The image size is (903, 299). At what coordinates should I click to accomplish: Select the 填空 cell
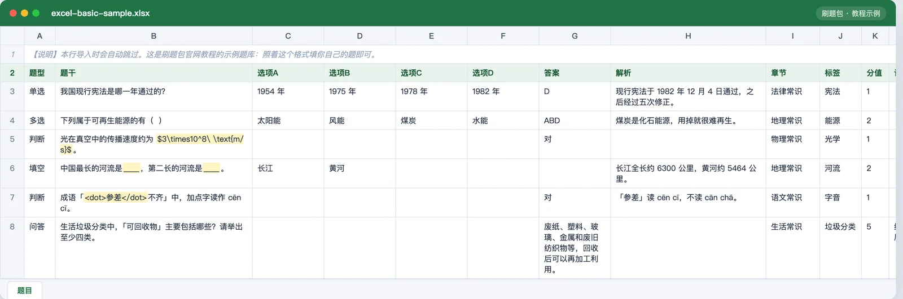pos(40,173)
